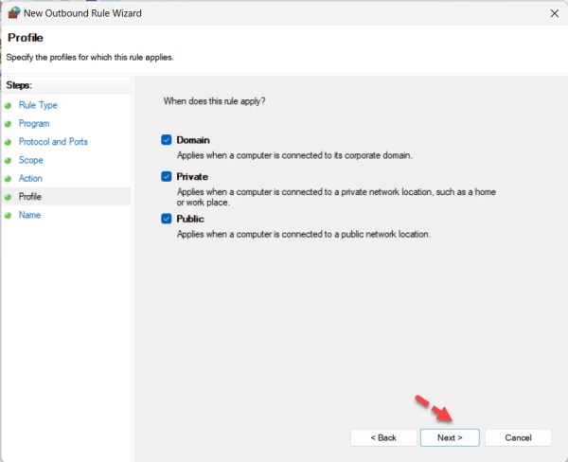Click green bullet next to Scope
Screen dimensions: 568x462
[x=9, y=160]
